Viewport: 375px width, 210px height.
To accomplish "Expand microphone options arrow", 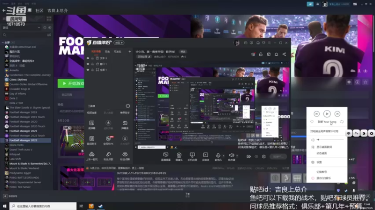I will (x=224, y=156).
